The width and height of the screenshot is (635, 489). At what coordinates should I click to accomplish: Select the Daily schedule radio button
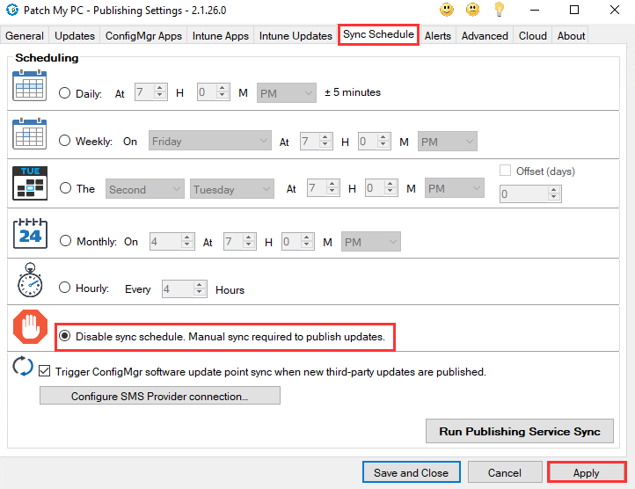point(64,93)
